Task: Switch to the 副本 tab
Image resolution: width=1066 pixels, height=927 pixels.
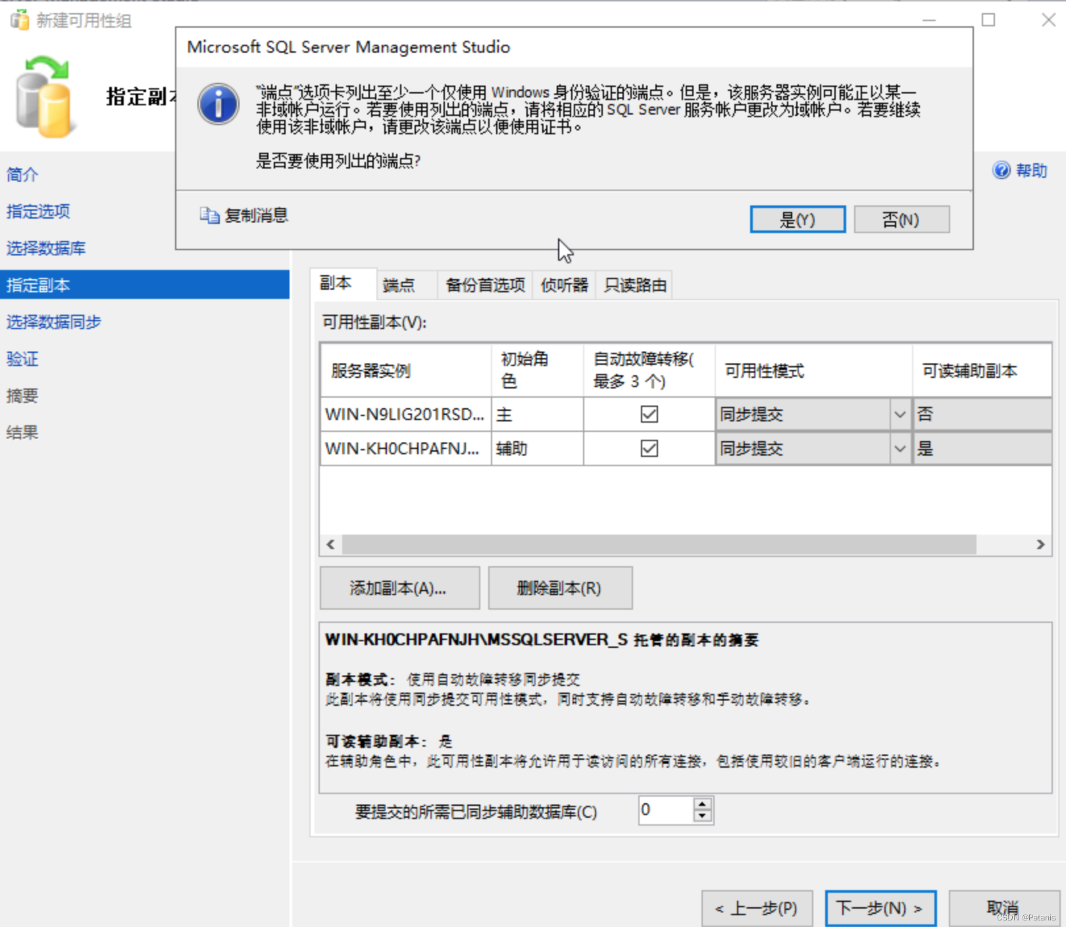Action: [x=343, y=283]
